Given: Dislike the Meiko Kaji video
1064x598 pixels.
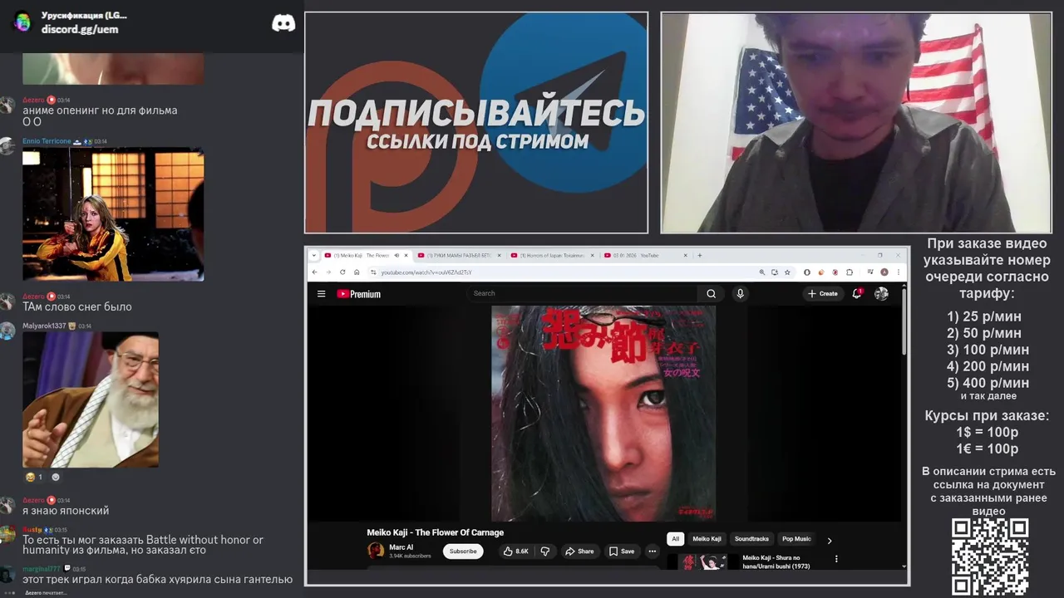Looking at the screenshot, I should click(x=545, y=551).
